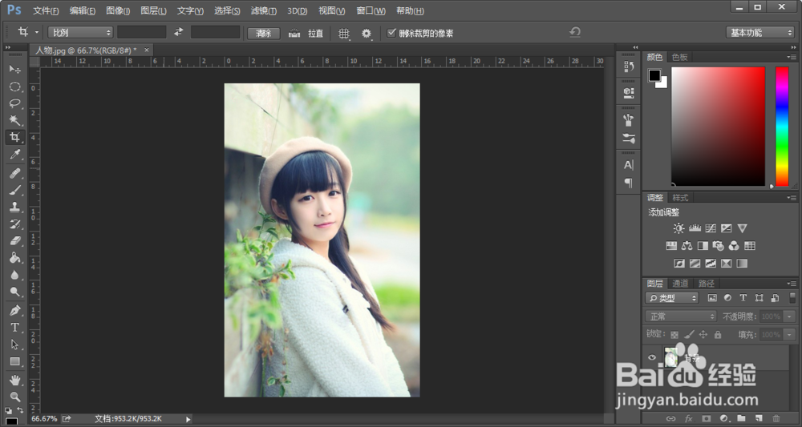Open the Paragraph panel icon
This screenshot has height=427, width=802.
[629, 183]
